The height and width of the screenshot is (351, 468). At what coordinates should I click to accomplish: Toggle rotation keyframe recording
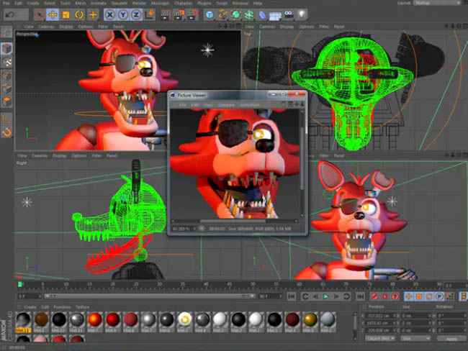[x=429, y=296]
